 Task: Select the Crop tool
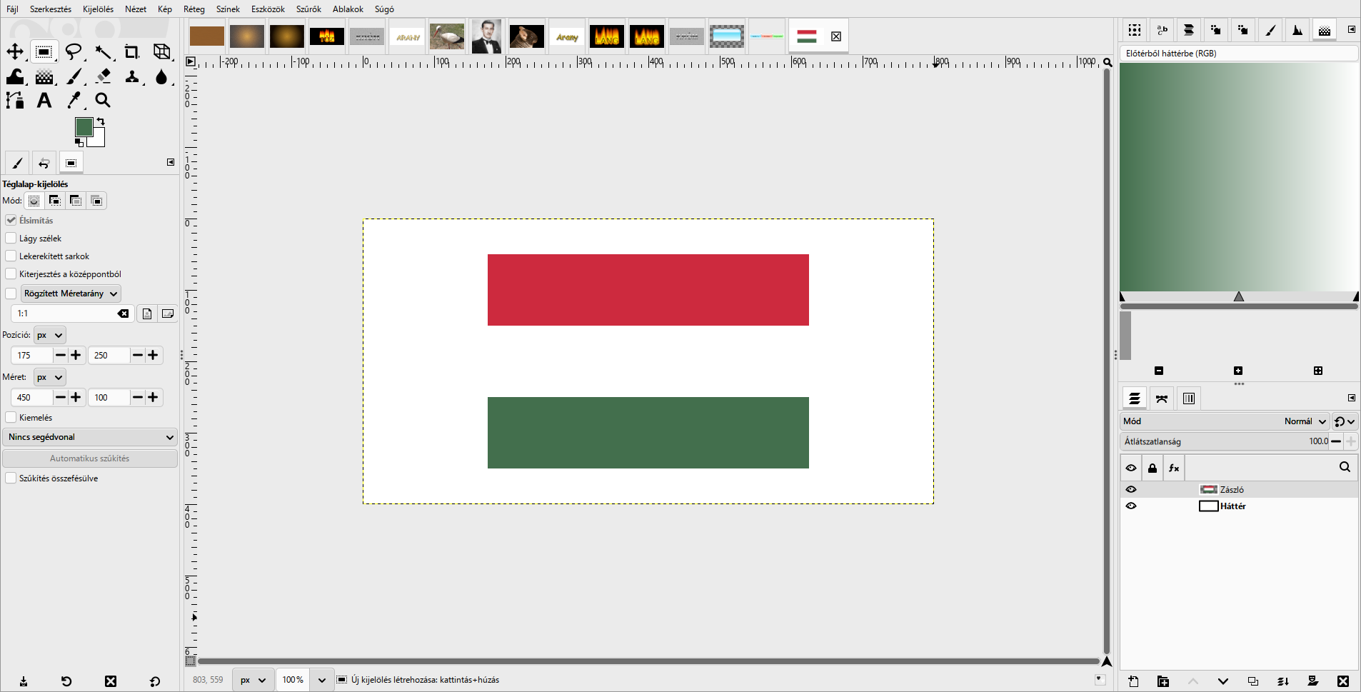(x=132, y=52)
